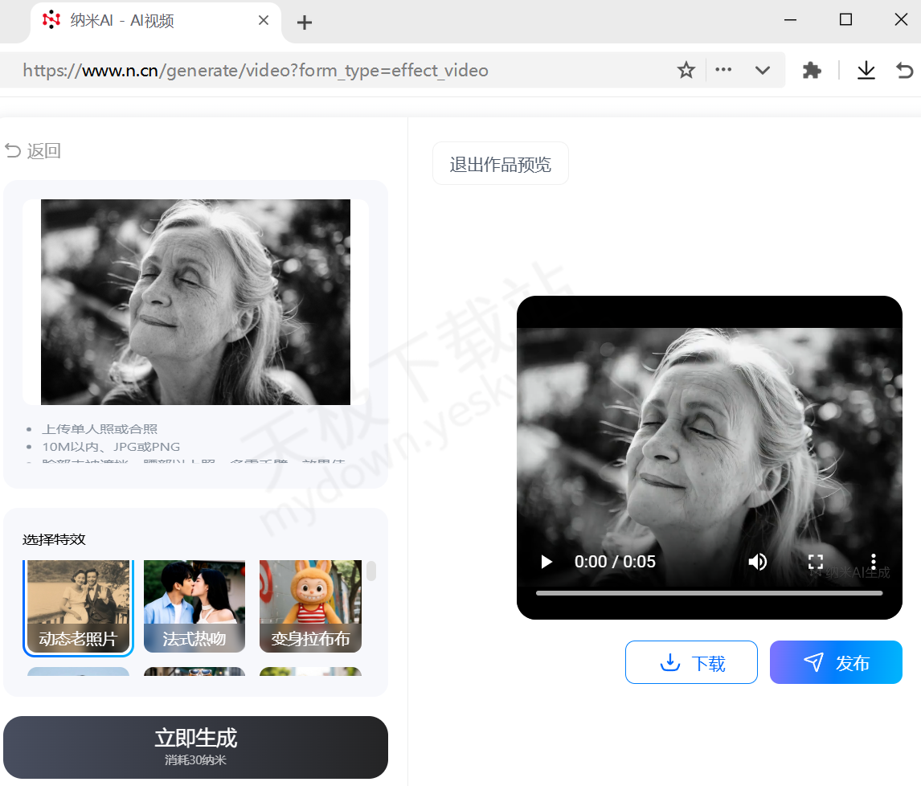
Task: Publish the work with 发布 button
Action: [836, 662]
